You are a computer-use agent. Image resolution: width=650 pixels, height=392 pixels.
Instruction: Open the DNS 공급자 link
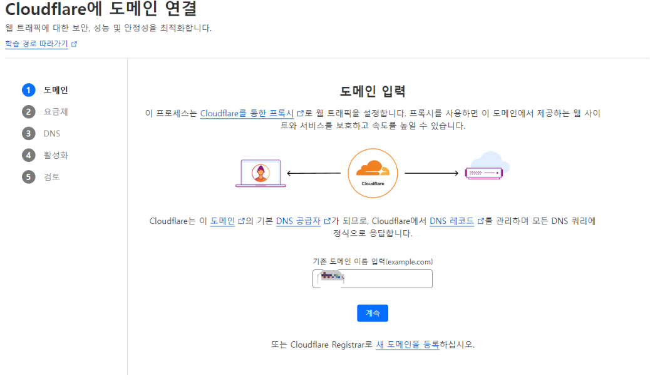(x=298, y=221)
